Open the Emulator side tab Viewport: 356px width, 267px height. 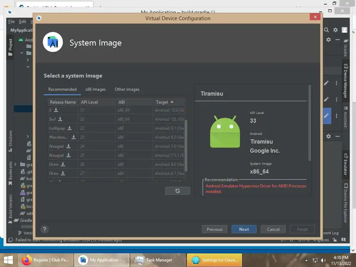(x=346, y=164)
